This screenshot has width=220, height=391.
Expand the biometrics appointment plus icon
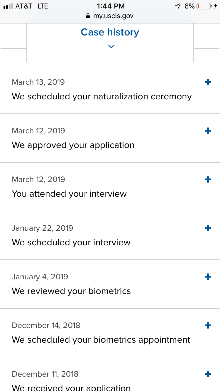tap(208, 326)
